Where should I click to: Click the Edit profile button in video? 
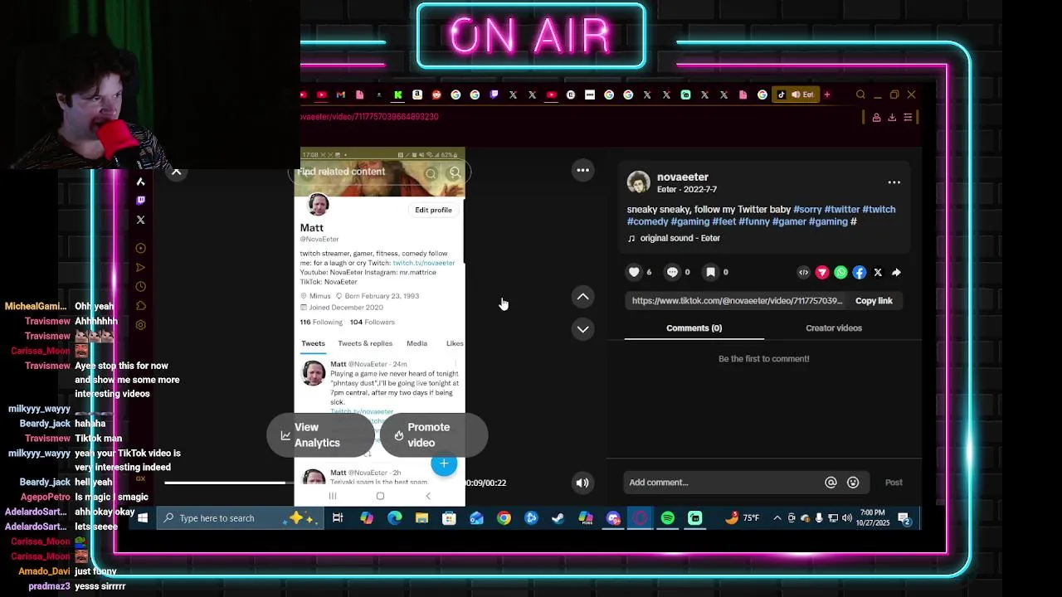[433, 210]
